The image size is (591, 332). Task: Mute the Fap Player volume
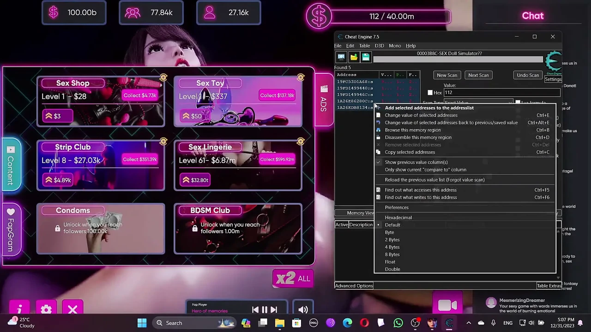(x=303, y=310)
